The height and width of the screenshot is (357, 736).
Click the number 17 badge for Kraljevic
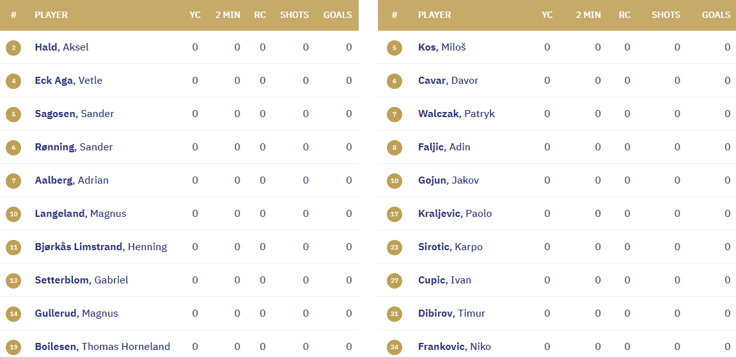click(395, 214)
